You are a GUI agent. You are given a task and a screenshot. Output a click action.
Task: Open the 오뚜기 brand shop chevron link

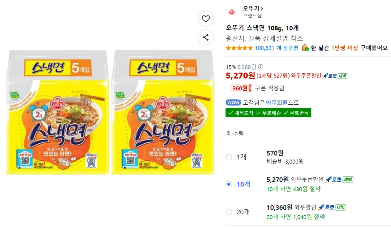click(253, 9)
